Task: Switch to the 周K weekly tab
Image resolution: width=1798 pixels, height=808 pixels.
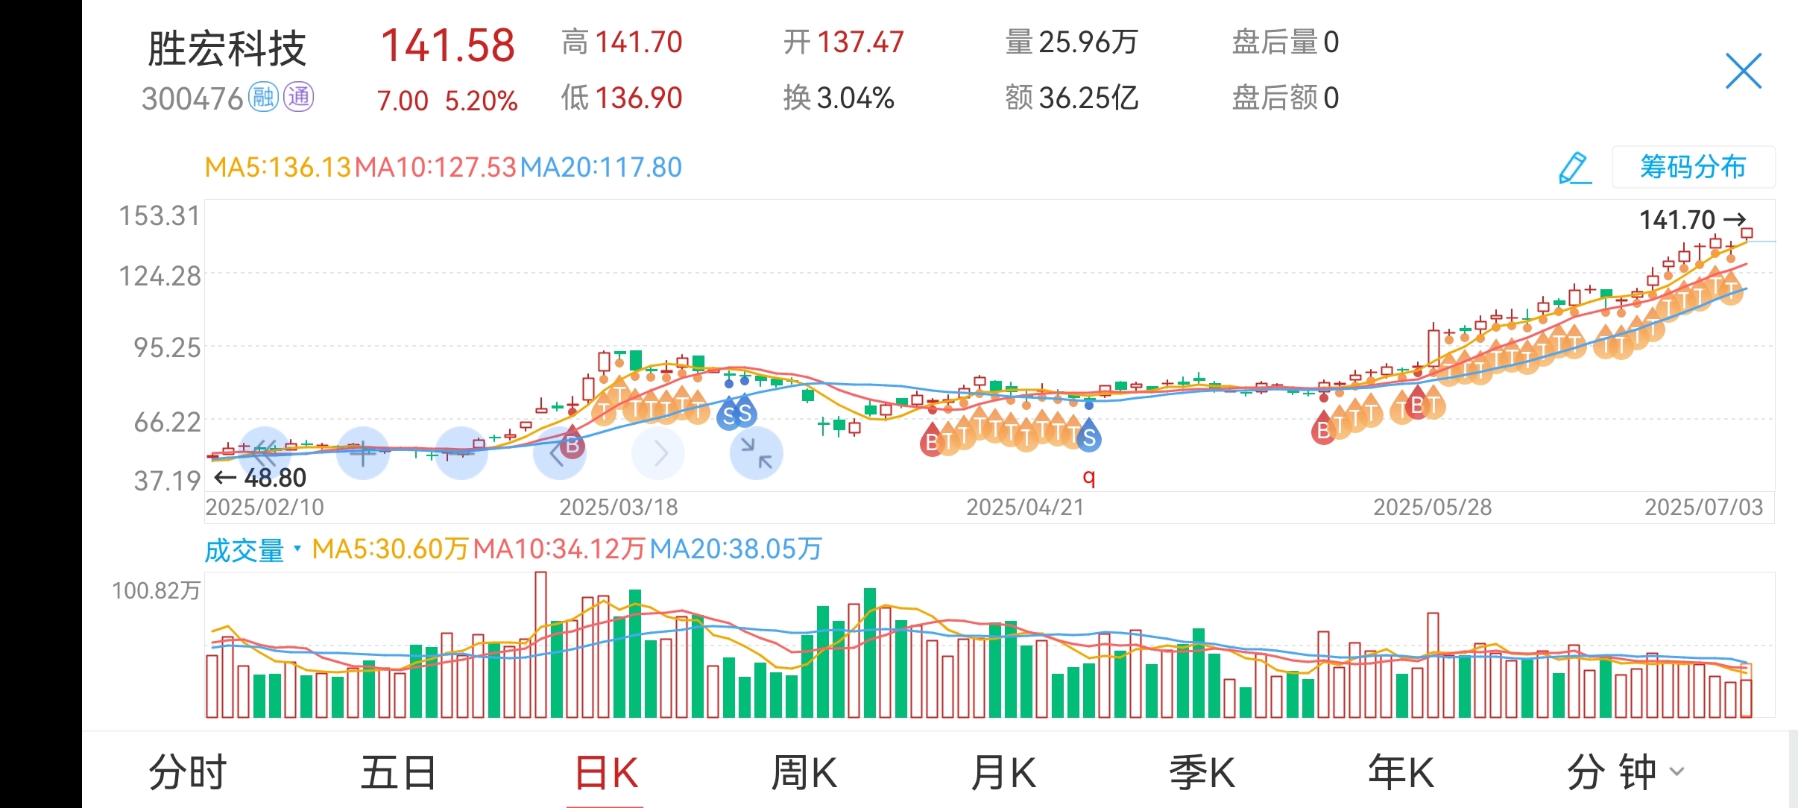Action: click(x=804, y=771)
